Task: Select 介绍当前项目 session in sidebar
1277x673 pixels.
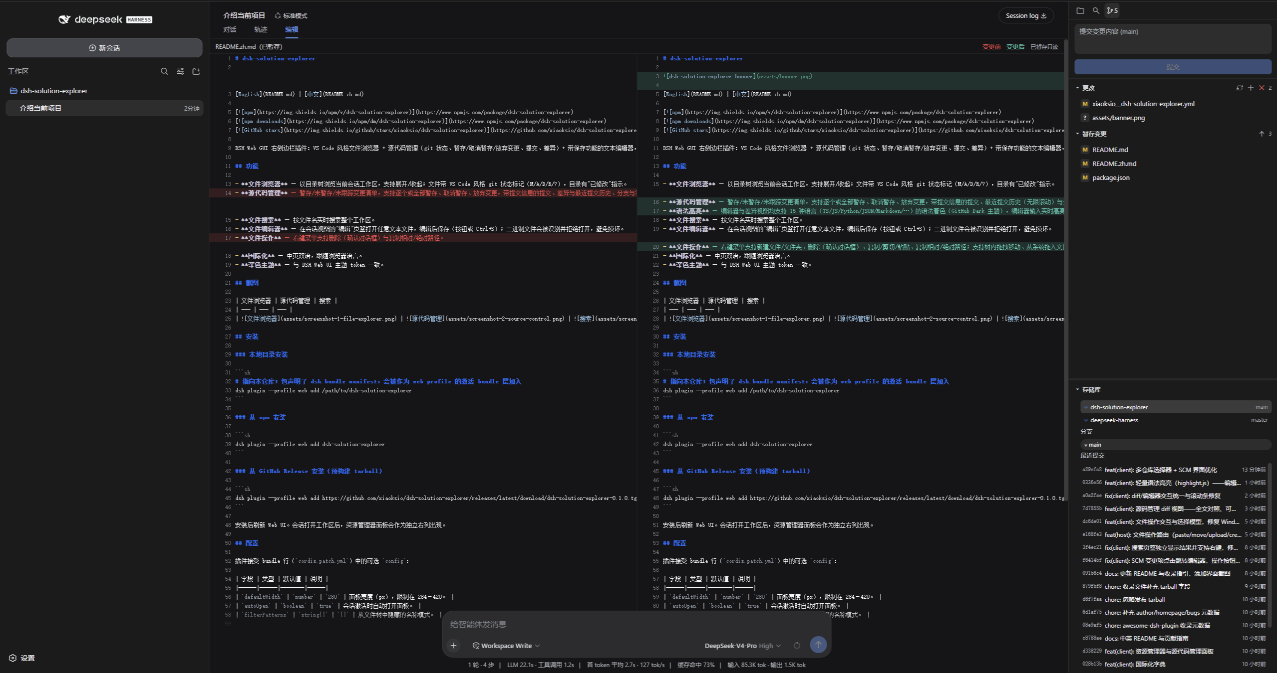Action: click(104, 108)
